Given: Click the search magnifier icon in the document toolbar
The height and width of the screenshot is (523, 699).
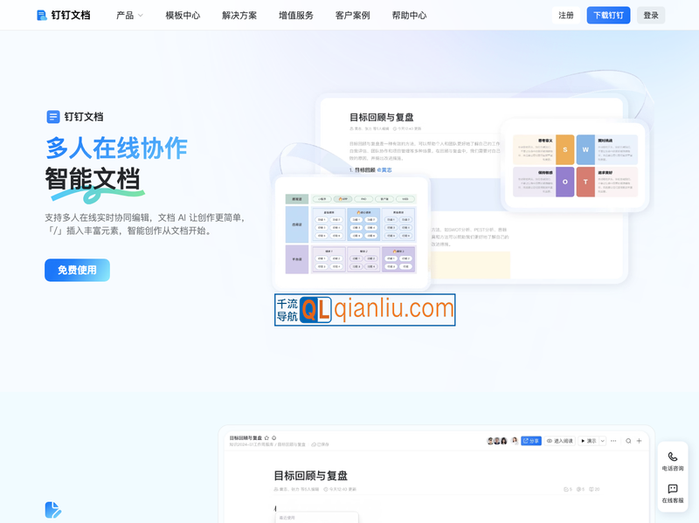Looking at the screenshot, I should [x=627, y=441].
